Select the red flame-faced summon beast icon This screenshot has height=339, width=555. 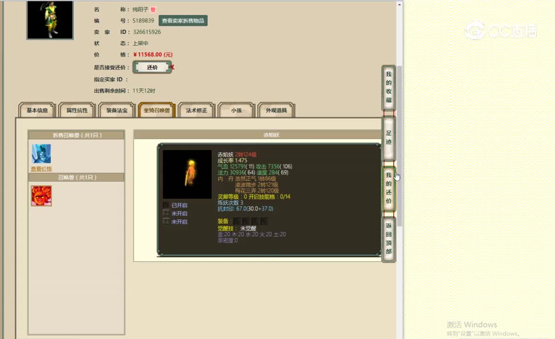pyautogui.click(x=41, y=196)
